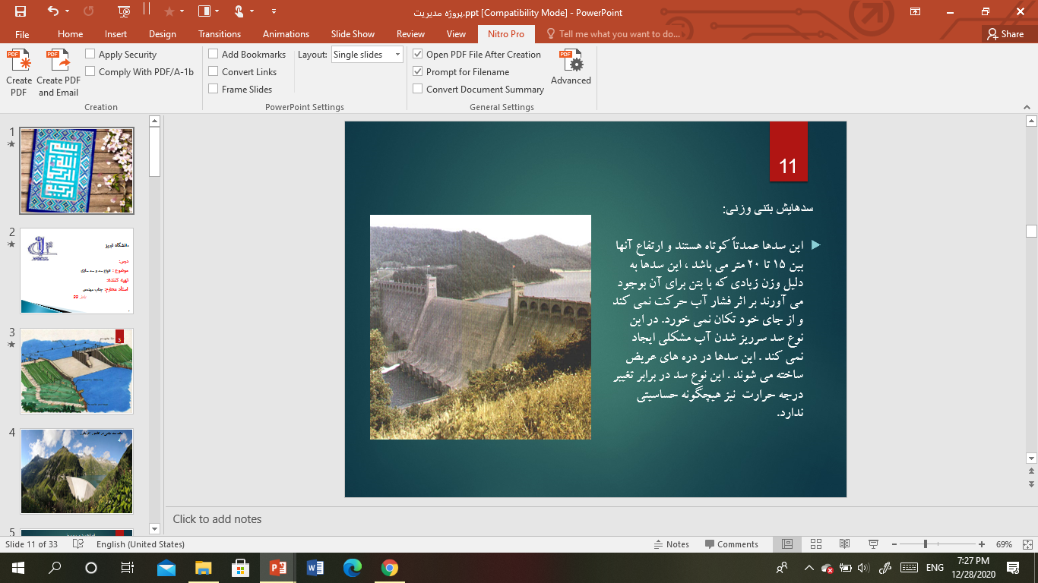1038x583 pixels.
Task: Open Word from the taskbar
Action: pos(315,568)
